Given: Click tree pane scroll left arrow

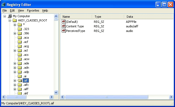Looking at the screenshot, I should click(x=4, y=97).
